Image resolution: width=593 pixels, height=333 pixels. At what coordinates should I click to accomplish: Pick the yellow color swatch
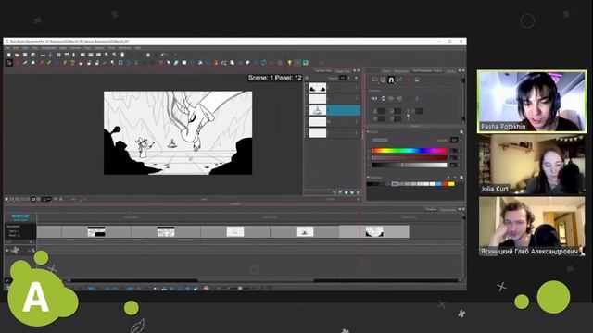(x=451, y=184)
